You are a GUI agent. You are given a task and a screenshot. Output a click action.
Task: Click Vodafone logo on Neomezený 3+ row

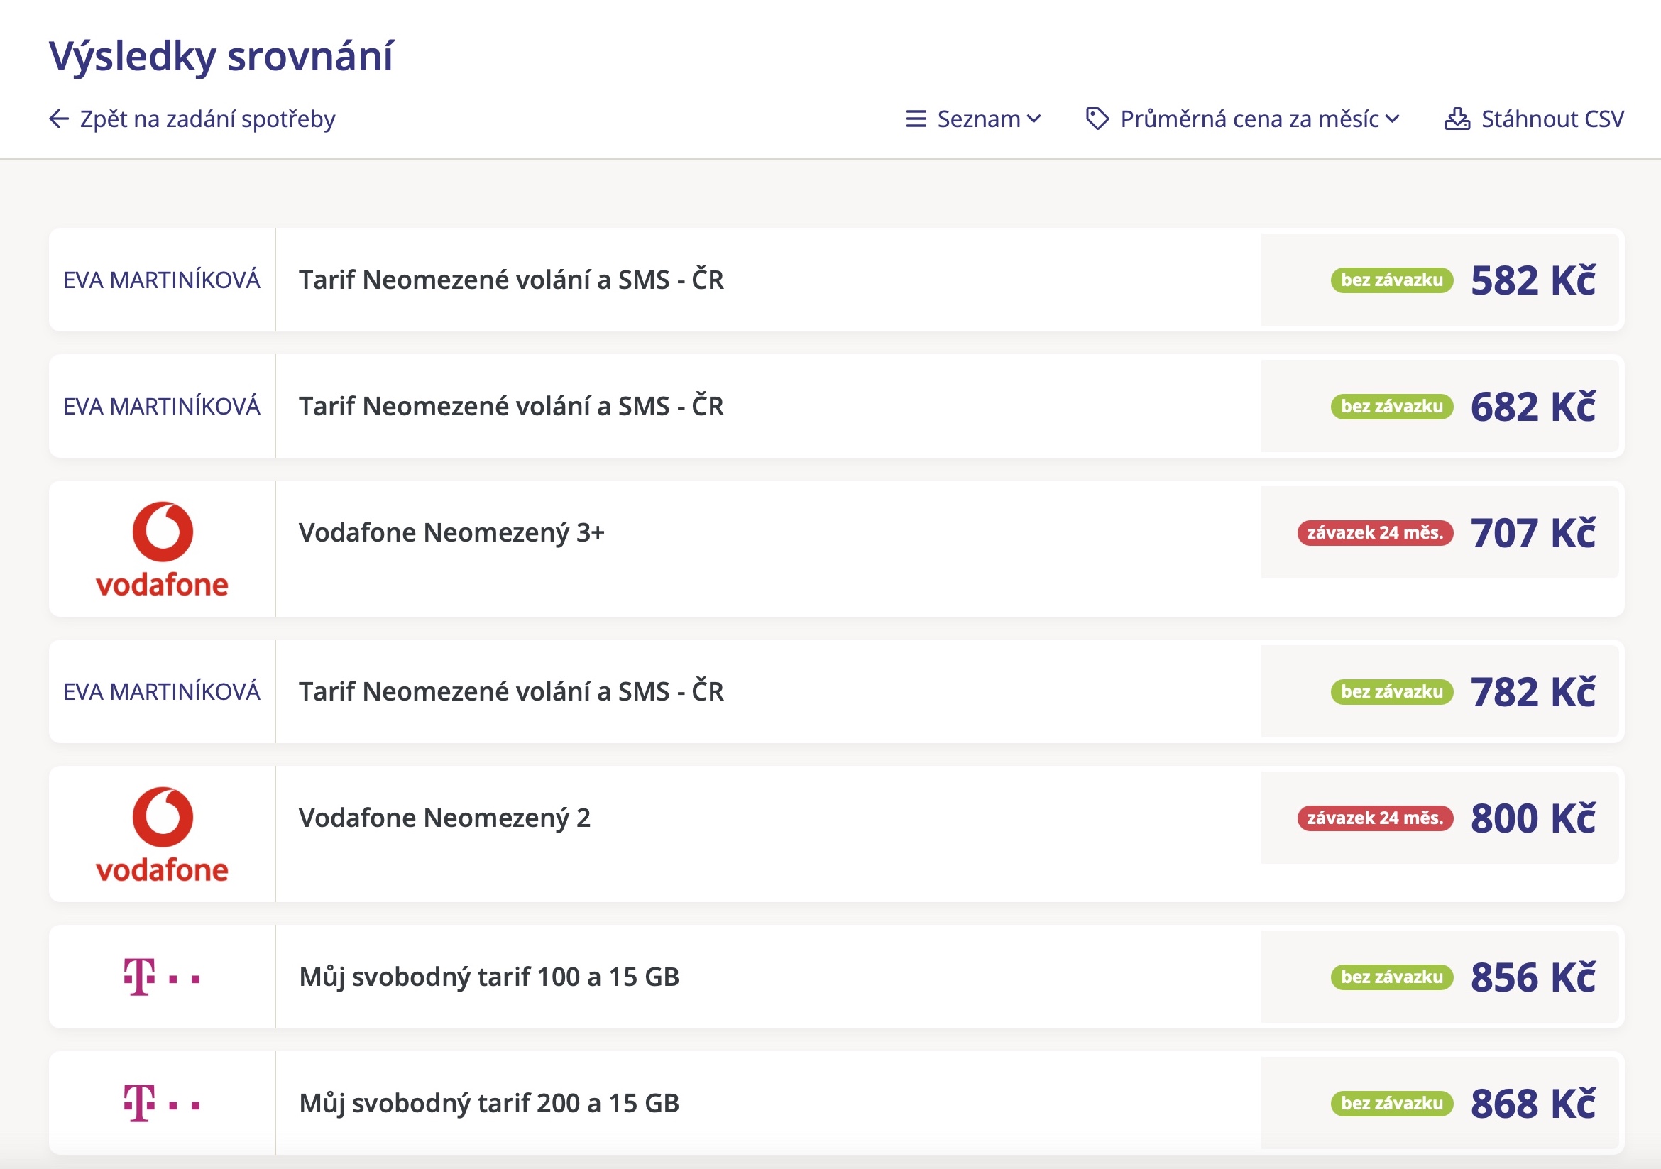pyautogui.click(x=162, y=549)
